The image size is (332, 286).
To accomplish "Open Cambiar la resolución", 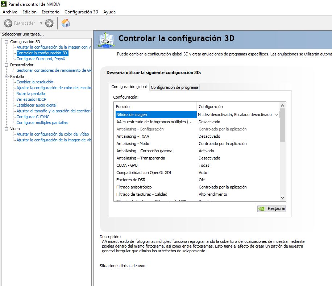I will [x=35, y=82].
